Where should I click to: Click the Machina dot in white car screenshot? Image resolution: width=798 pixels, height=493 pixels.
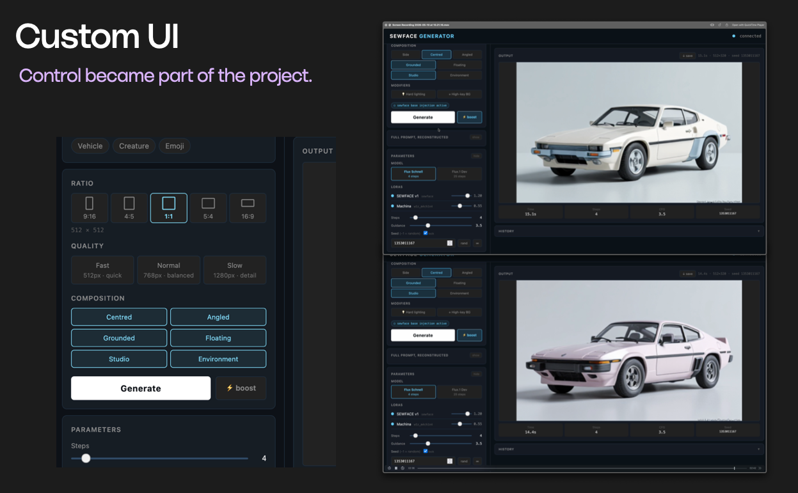[x=392, y=206]
